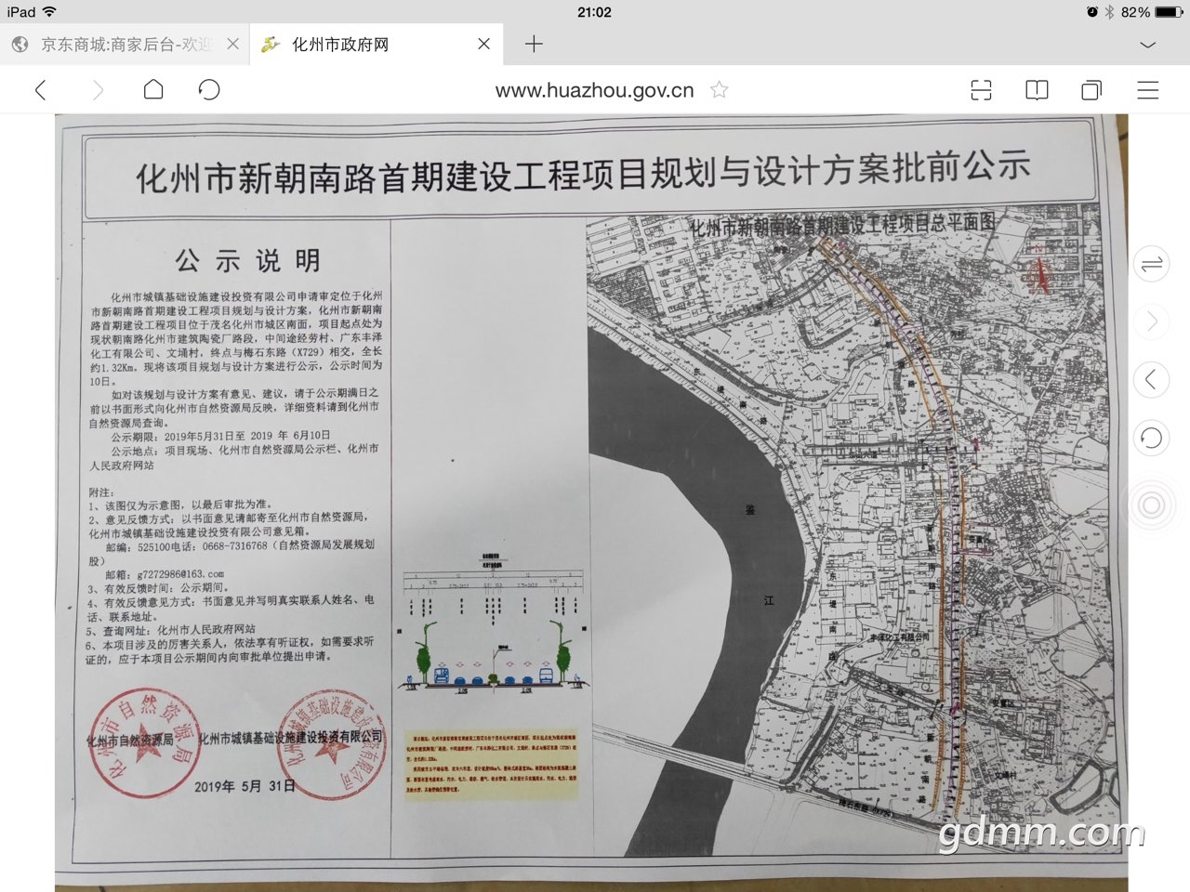Screen dimensions: 1190x892
Task: Go back using toolbar back arrow
Action: (x=40, y=90)
